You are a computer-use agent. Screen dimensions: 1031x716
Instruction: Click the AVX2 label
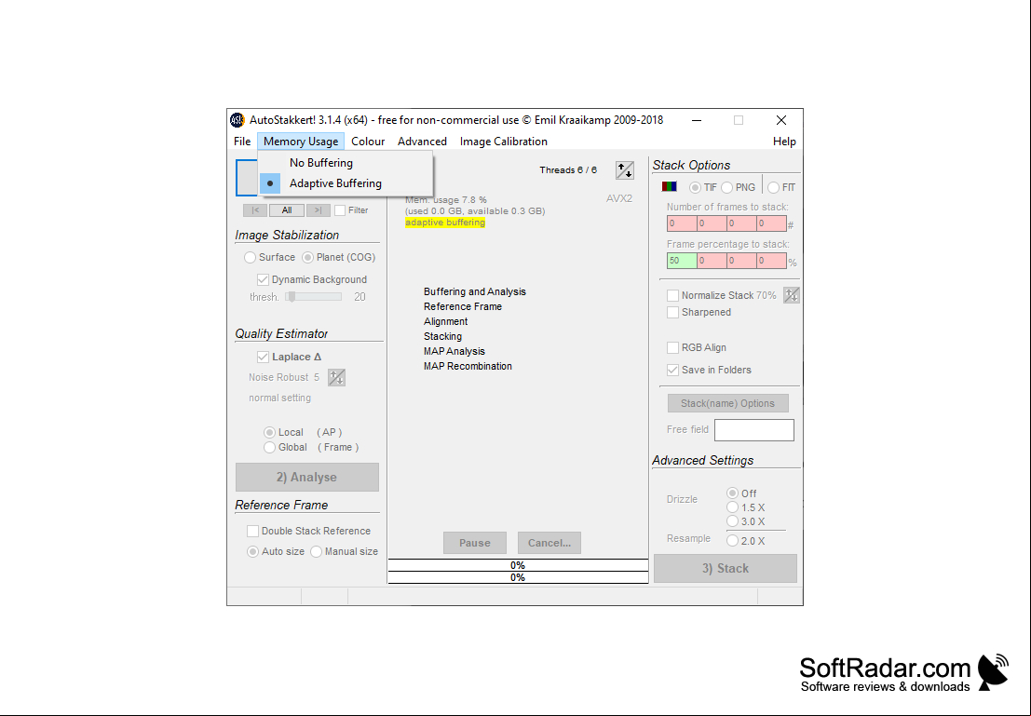[x=618, y=198]
